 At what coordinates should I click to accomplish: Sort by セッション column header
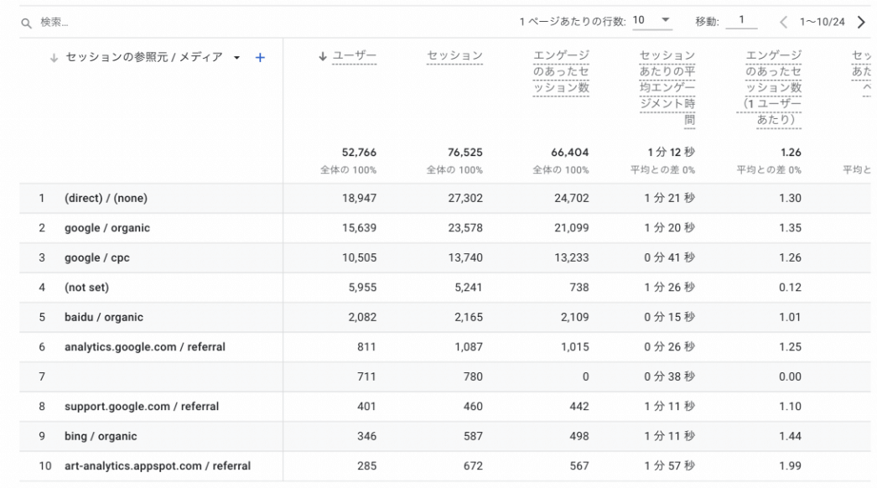pyautogui.click(x=454, y=56)
